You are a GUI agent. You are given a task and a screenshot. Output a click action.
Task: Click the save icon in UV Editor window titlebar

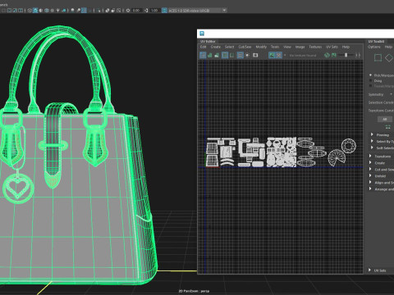coord(202,34)
